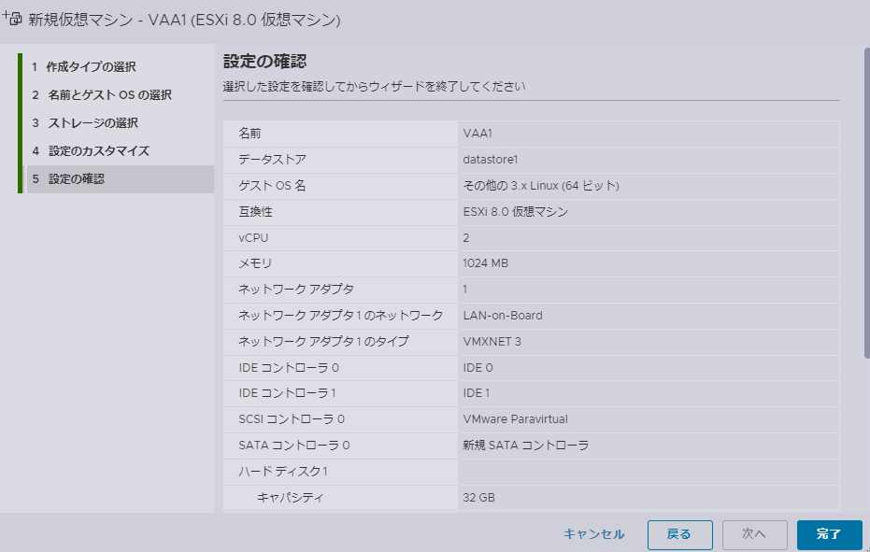Click the キャンセル link
The height and width of the screenshot is (552, 870).
tap(593, 534)
